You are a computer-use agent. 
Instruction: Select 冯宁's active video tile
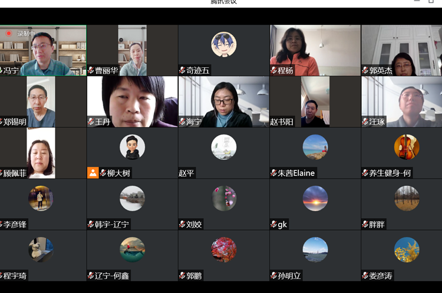(43, 51)
